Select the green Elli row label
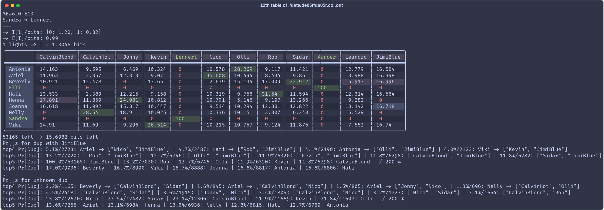This screenshot has height=210, width=604. pos(15,88)
